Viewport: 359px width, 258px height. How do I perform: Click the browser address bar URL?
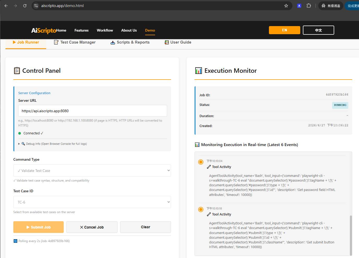pyautogui.click(x=62, y=5)
